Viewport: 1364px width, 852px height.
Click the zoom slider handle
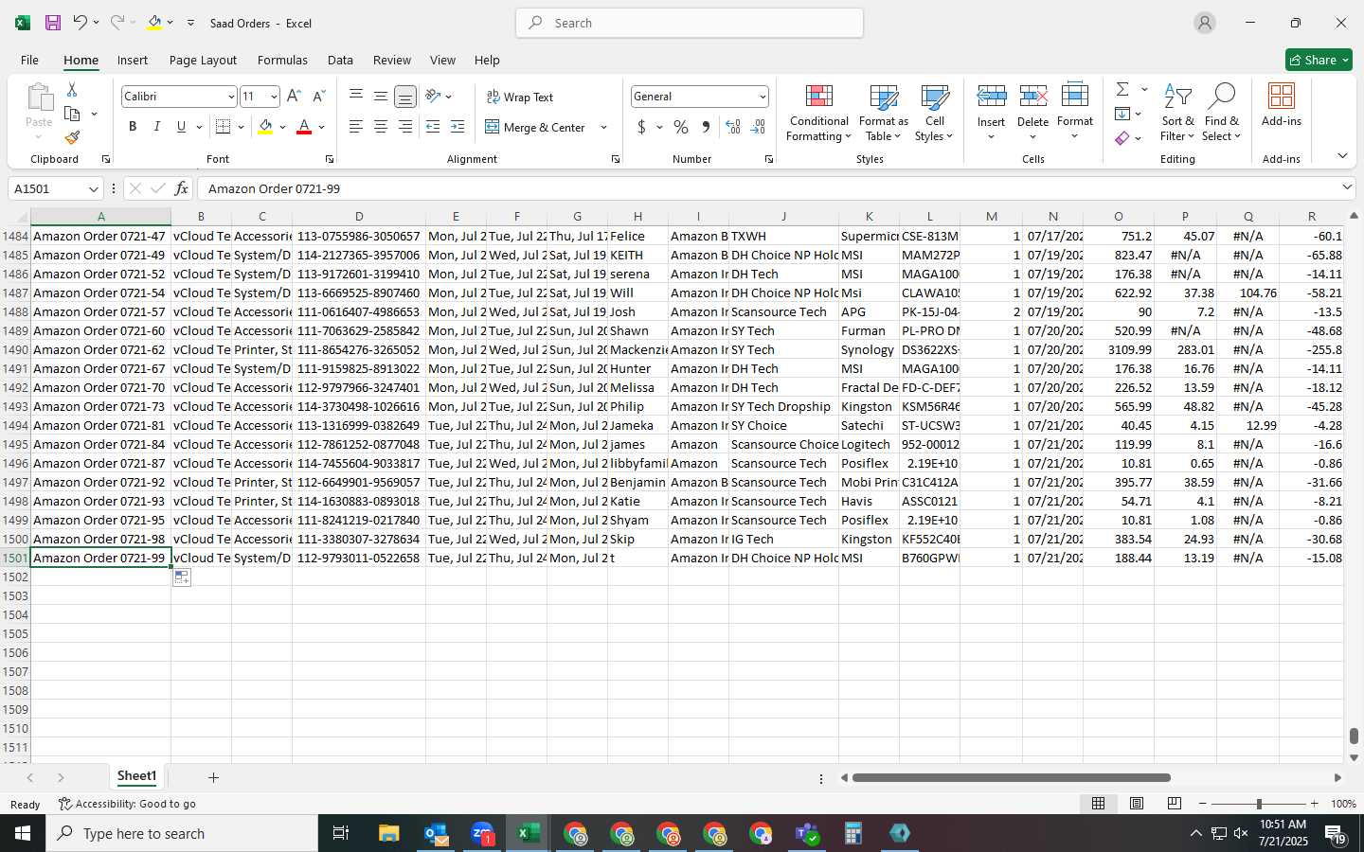[1259, 804]
